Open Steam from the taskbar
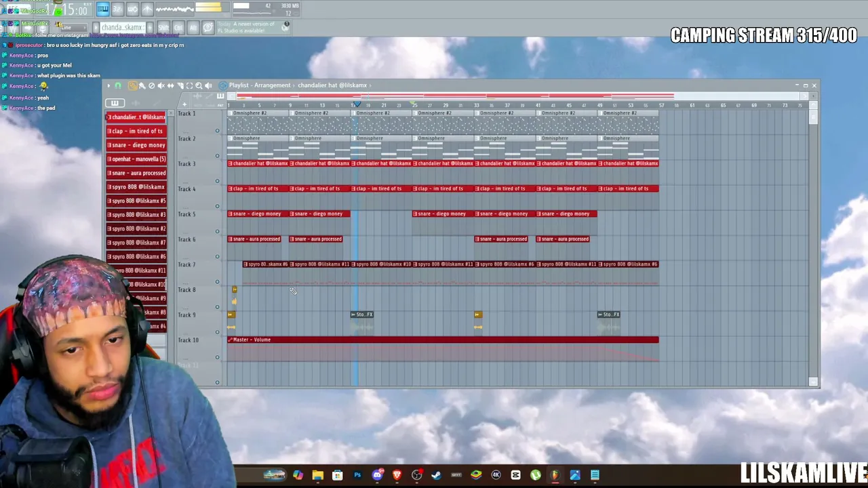This screenshot has width=868, height=488. [436, 475]
